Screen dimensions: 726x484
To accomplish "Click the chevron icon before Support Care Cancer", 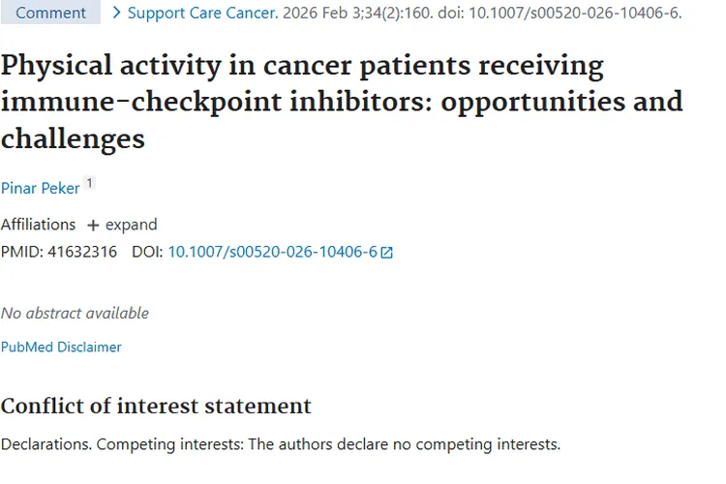I will click(x=117, y=13).
